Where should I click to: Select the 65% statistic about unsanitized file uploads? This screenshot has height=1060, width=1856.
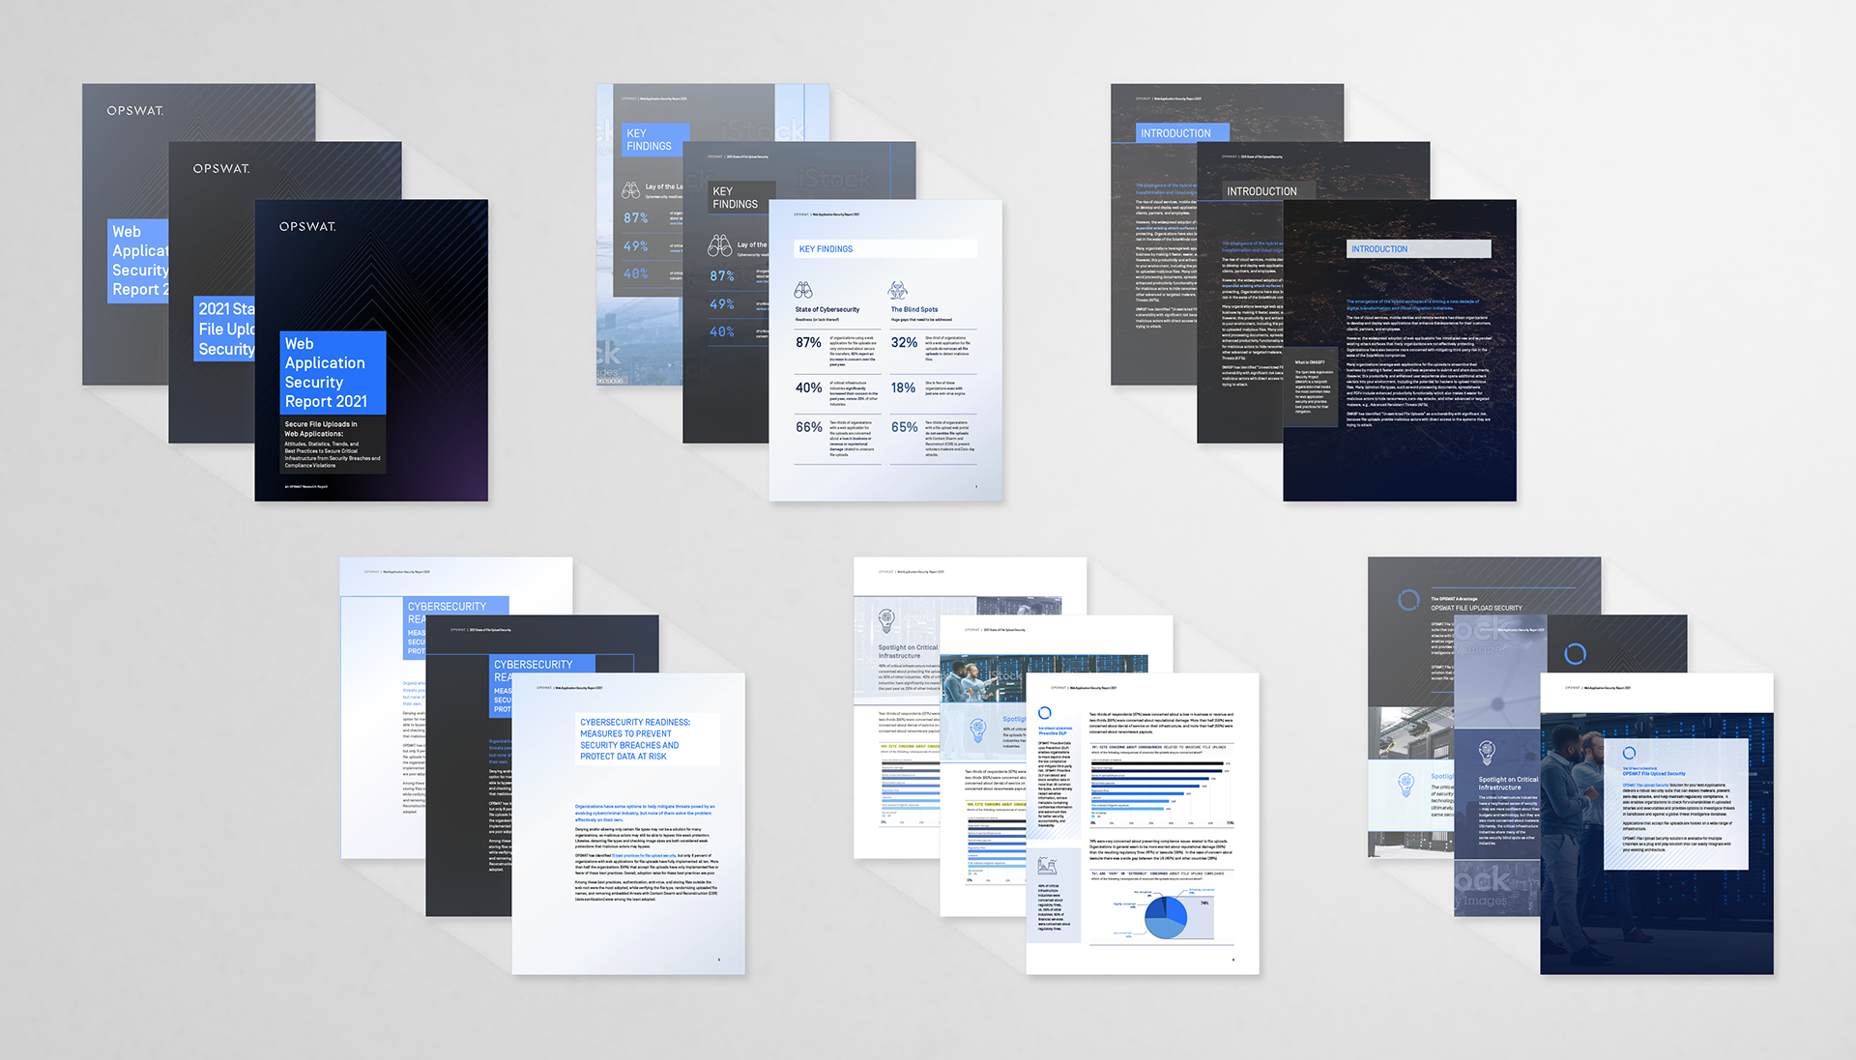tap(904, 427)
